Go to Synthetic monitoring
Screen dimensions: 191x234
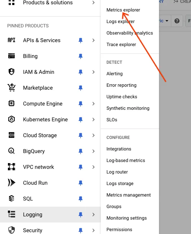pyautogui.click(x=128, y=108)
